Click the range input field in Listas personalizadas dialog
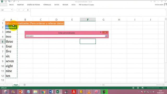This screenshot has width=167, height=94. 65,36
